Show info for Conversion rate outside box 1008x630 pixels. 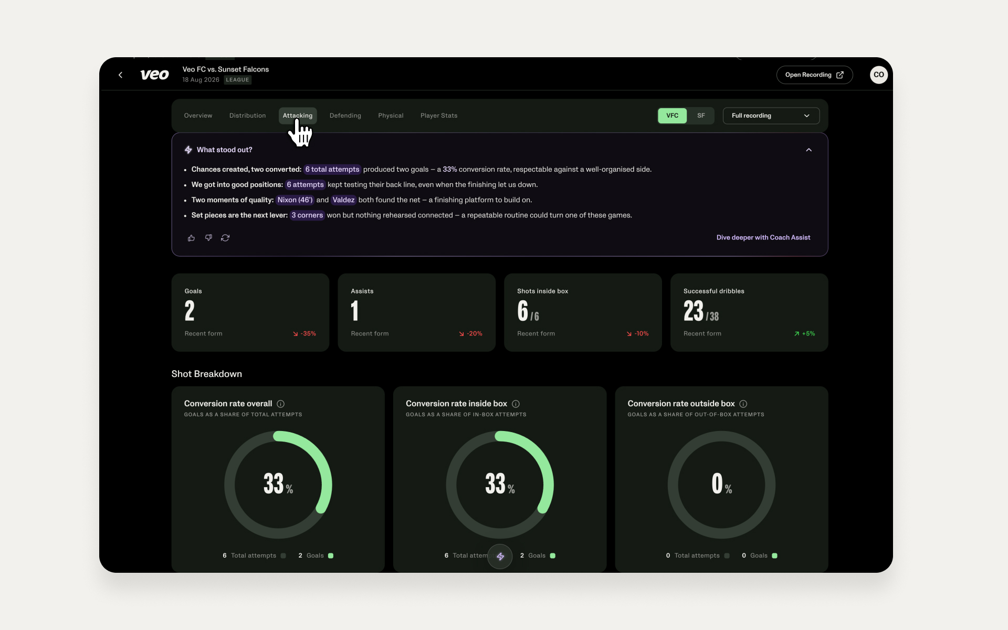[x=743, y=404]
